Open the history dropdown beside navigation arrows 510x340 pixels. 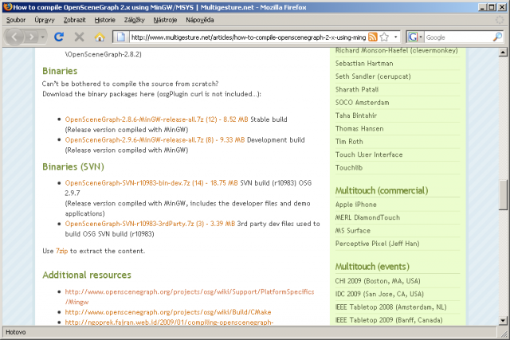pos(42,37)
